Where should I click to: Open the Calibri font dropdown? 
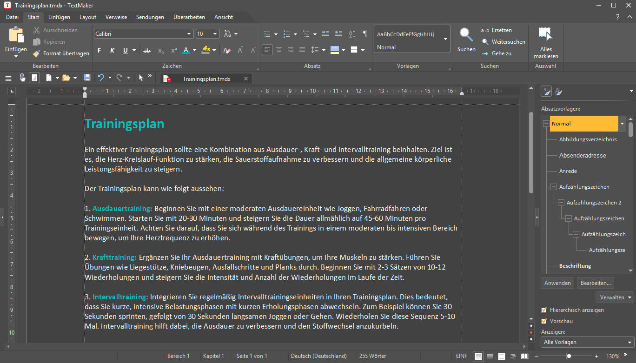click(189, 34)
